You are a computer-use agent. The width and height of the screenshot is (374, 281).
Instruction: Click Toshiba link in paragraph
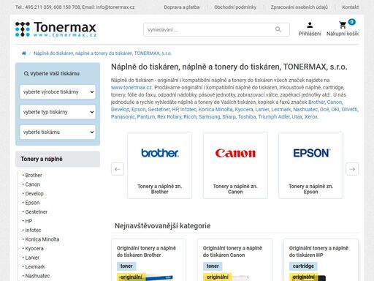[x=247, y=116]
